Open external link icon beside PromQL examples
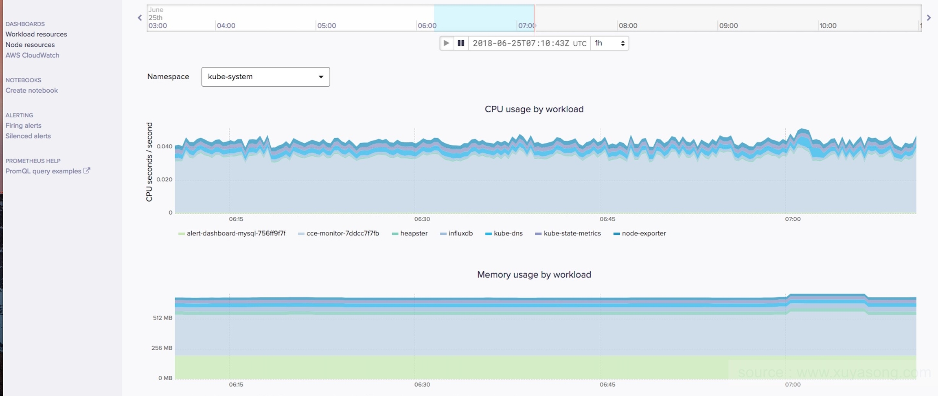This screenshot has height=396, width=938. pyautogui.click(x=86, y=171)
